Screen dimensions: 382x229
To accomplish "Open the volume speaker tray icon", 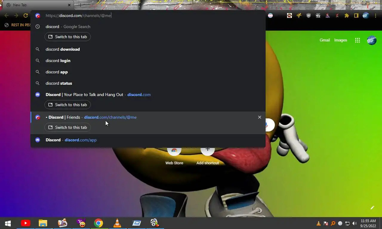I will (x=355, y=223).
